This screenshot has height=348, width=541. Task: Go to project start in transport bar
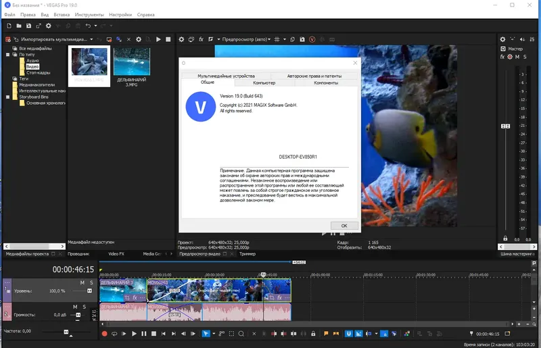tap(164, 334)
